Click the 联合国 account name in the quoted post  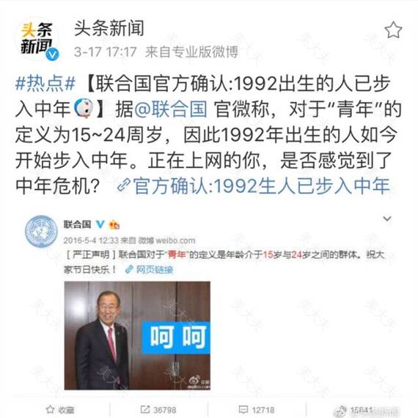pos(77,224)
